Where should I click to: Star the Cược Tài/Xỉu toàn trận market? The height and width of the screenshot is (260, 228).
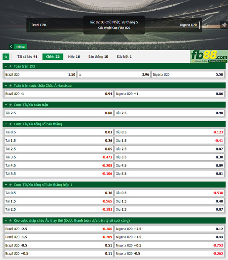point(10,105)
